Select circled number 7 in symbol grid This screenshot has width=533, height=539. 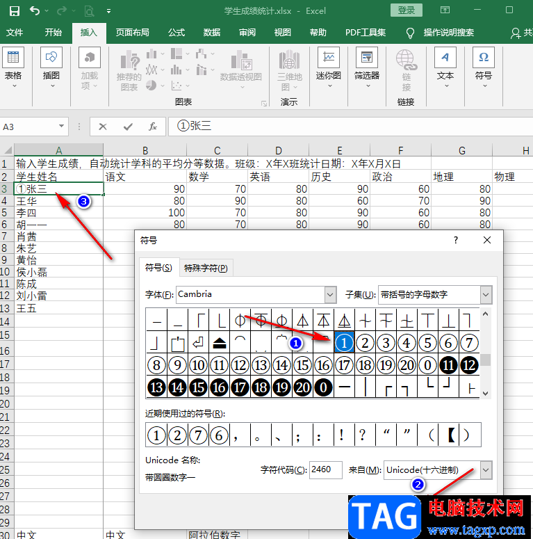pyautogui.click(x=469, y=343)
